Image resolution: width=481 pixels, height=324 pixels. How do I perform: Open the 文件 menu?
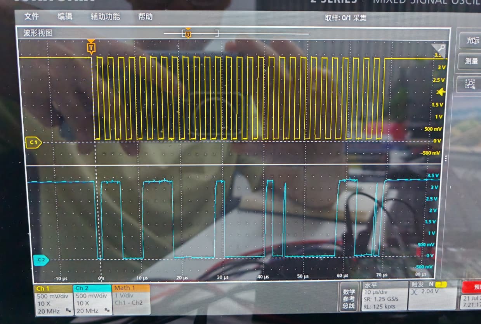pos(31,16)
